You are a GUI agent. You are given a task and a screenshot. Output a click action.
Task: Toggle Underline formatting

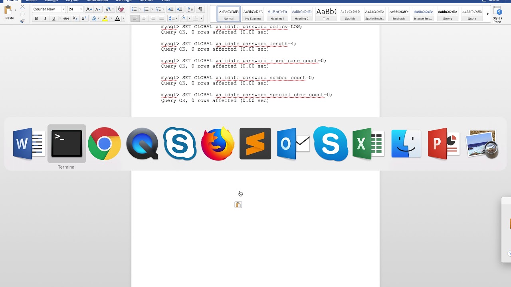point(53,18)
